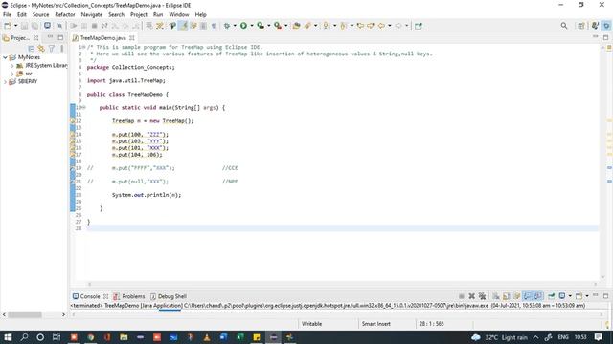
Task: Open the File menu
Action: 7,15
